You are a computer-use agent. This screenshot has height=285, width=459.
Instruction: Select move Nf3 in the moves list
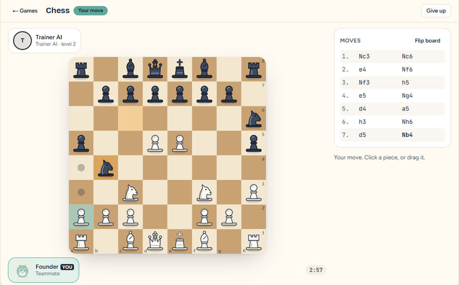[x=364, y=82]
